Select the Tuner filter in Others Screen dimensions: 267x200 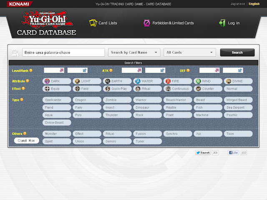click(x=147, y=141)
